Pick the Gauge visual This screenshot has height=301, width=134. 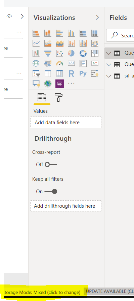click(59, 63)
